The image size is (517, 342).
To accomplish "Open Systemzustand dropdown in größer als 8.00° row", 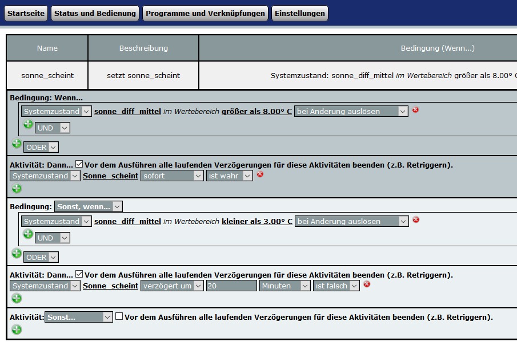I will click(57, 111).
